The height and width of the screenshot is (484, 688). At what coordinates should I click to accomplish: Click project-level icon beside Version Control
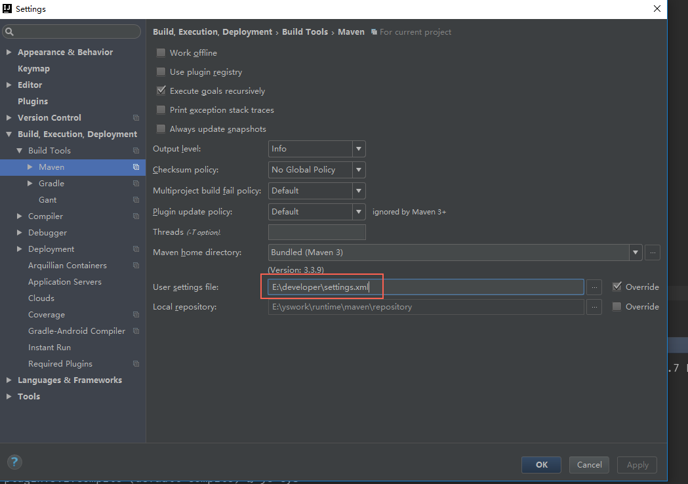pos(136,117)
